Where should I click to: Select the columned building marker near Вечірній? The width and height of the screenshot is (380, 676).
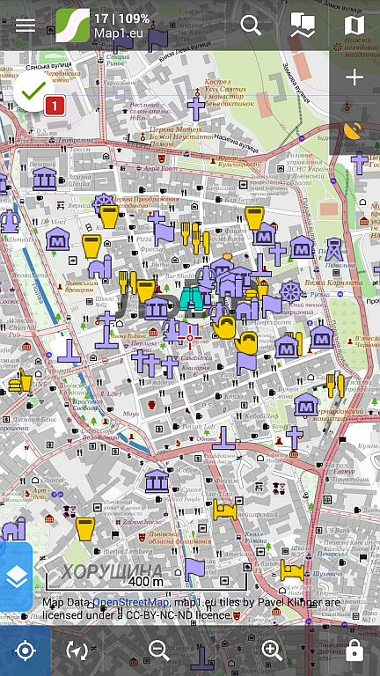(44, 179)
